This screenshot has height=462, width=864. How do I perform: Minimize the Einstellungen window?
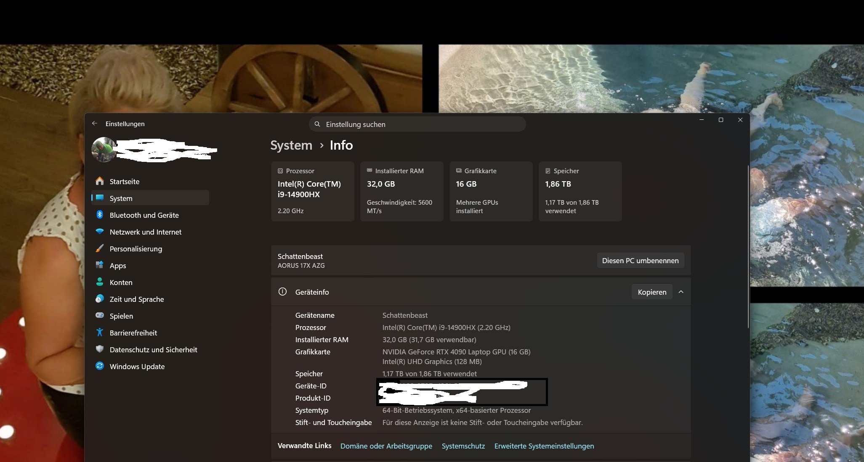point(702,120)
